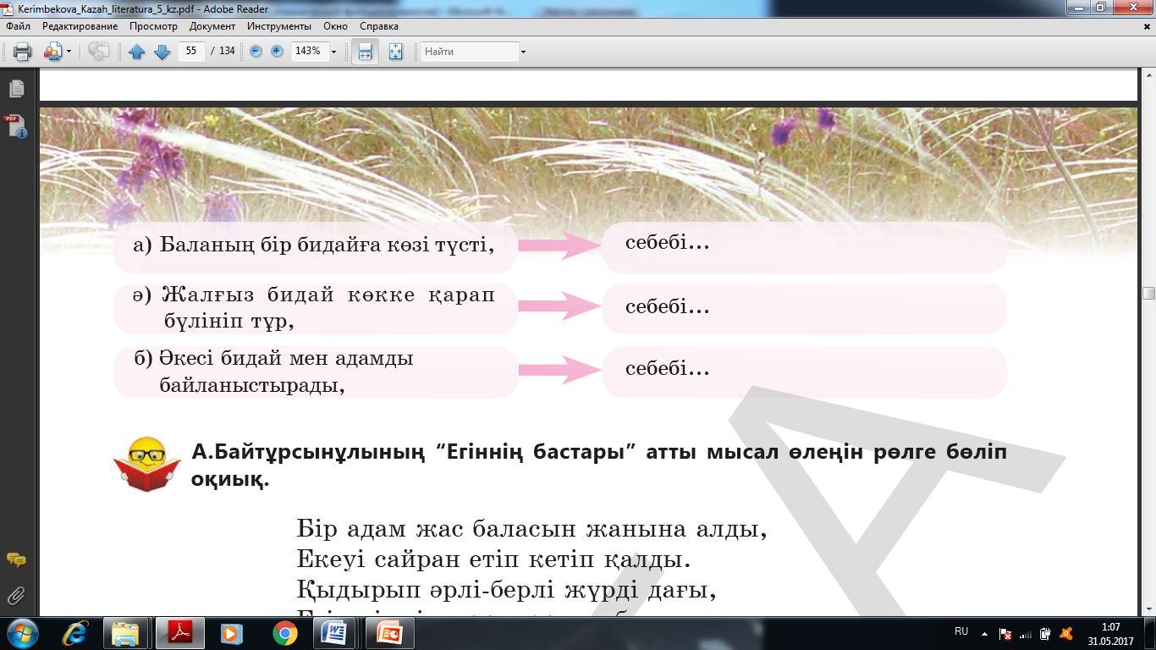Click the line "Бір адам жас баласын жанына алды,"
Viewport: 1156px width, 650px height.
tap(532, 531)
